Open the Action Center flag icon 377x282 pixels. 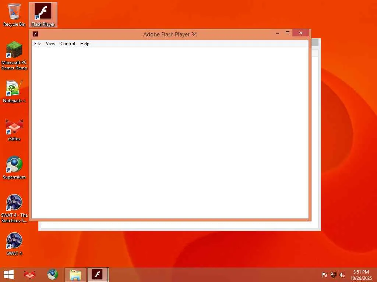[x=324, y=275]
